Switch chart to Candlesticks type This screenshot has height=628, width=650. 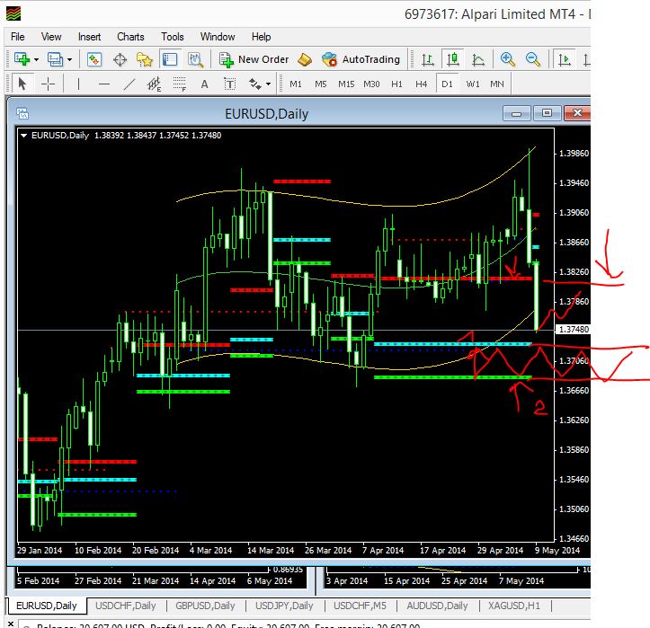[453, 59]
